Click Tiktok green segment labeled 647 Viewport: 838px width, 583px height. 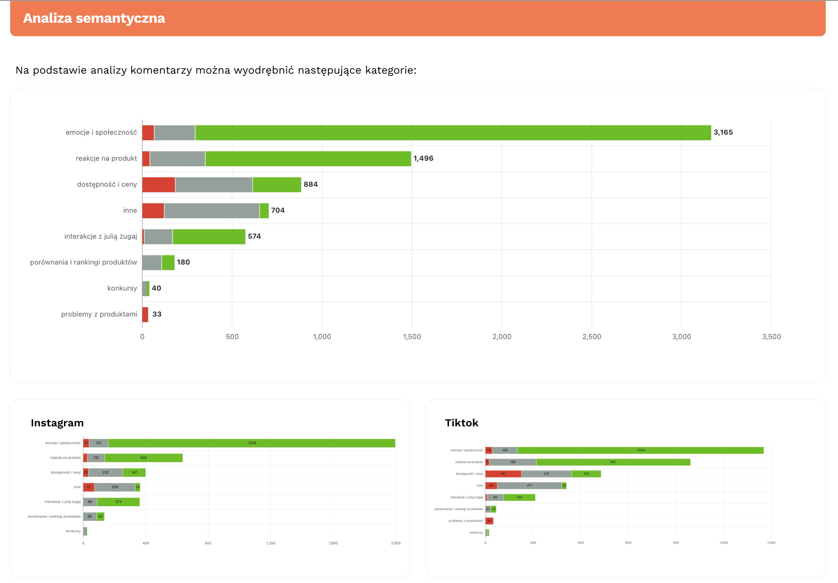pyautogui.click(x=613, y=462)
